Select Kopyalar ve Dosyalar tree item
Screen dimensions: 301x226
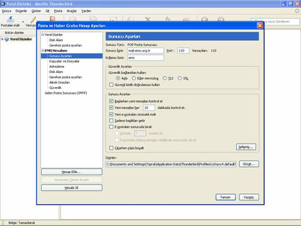[64, 61]
